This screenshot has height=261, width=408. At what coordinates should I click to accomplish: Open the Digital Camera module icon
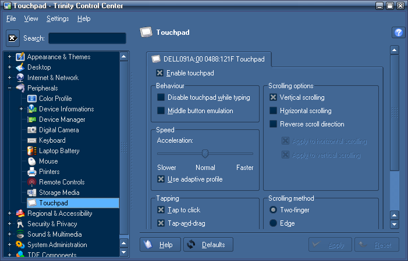32,130
